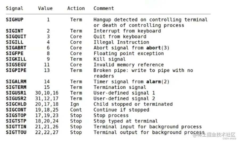This screenshot has height=142, width=240.
Task: Select the SIGSEGV signal name
Action: point(16,64)
